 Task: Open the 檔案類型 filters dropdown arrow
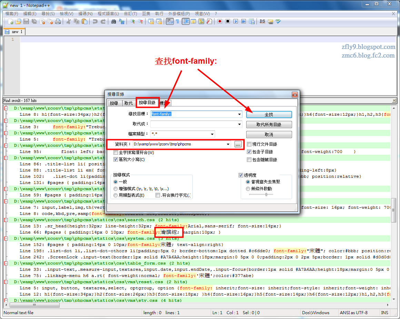(x=212, y=134)
